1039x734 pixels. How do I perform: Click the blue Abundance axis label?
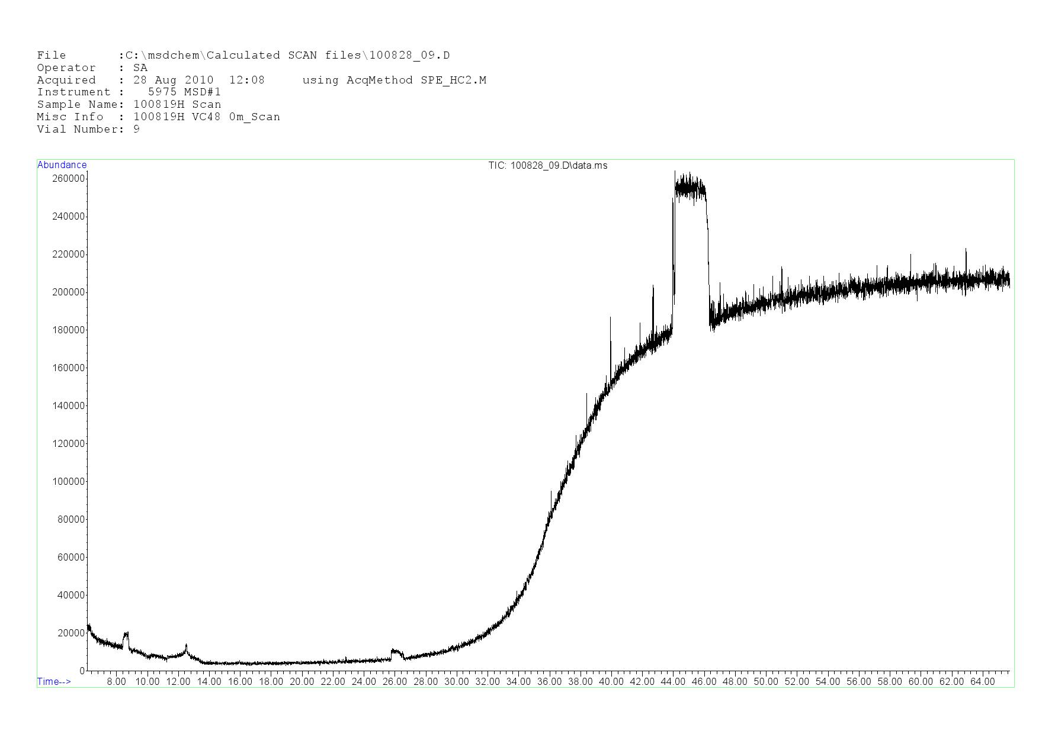coord(62,165)
